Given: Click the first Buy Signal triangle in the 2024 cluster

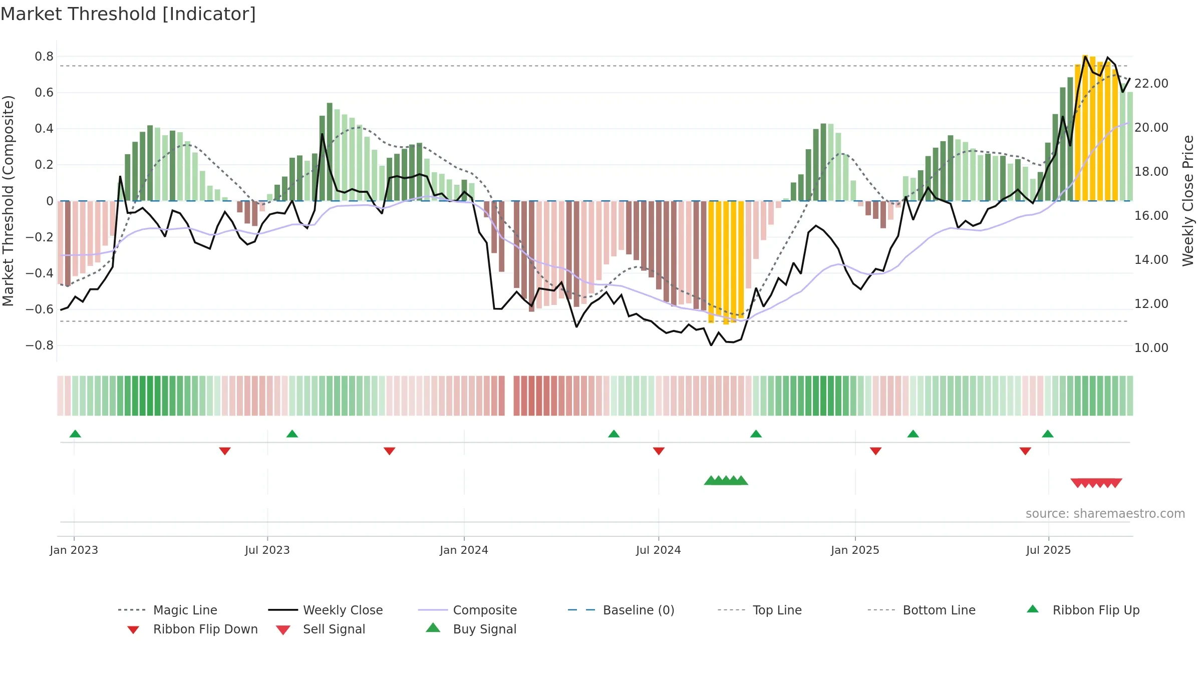Looking at the screenshot, I should pos(711,481).
